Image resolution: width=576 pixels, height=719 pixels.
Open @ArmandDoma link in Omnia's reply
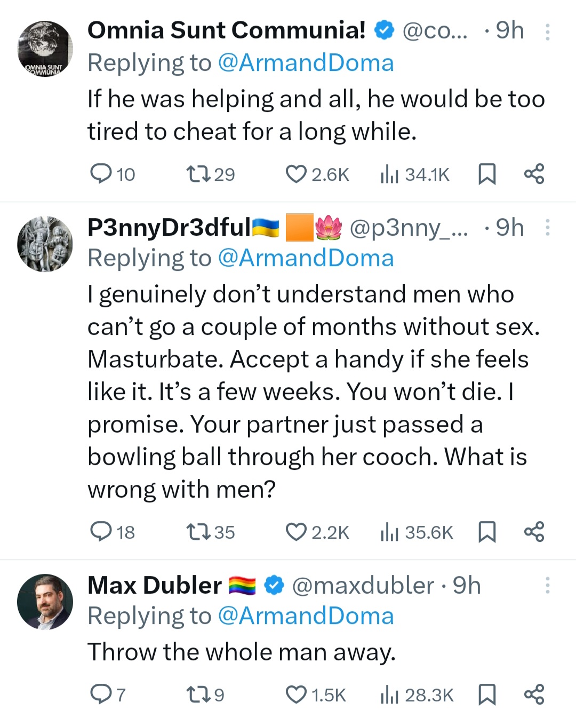coord(306,63)
